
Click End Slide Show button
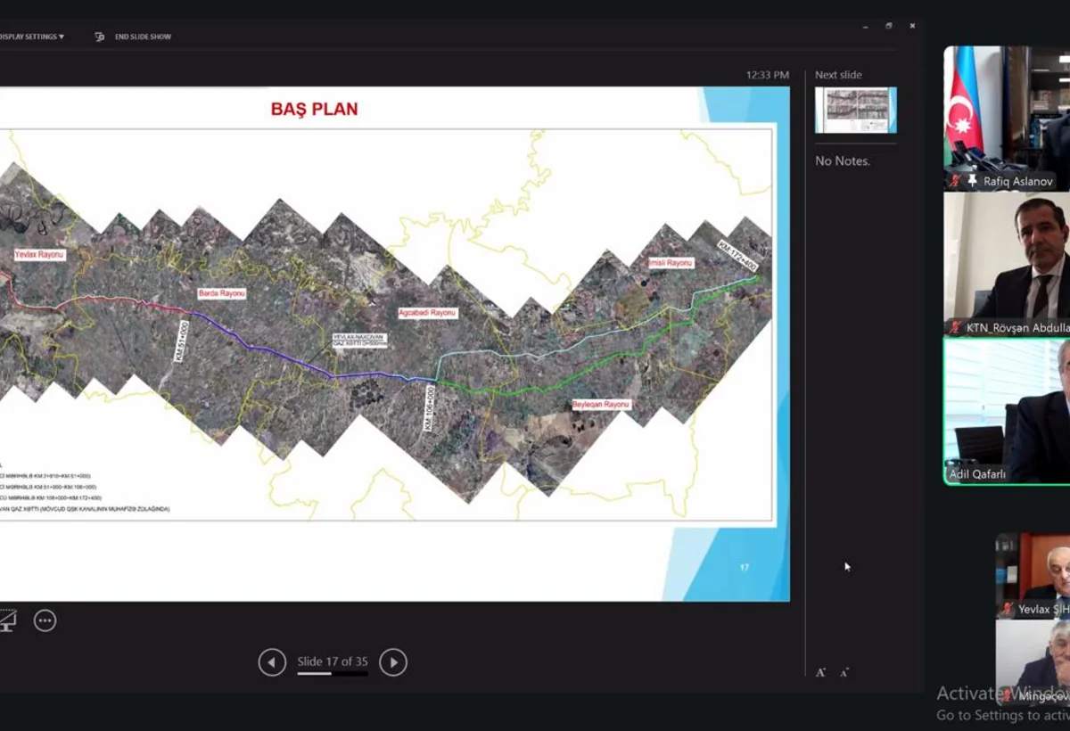143,37
